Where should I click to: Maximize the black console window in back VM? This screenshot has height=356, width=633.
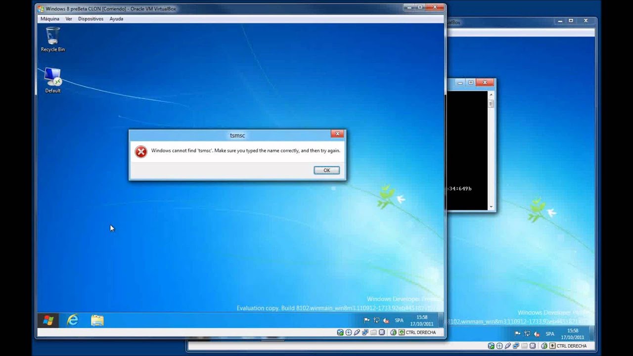(x=471, y=83)
